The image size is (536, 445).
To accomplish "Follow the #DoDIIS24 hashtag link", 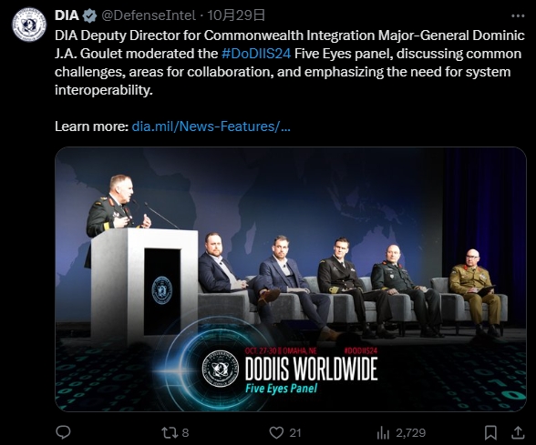I will 256,54.
